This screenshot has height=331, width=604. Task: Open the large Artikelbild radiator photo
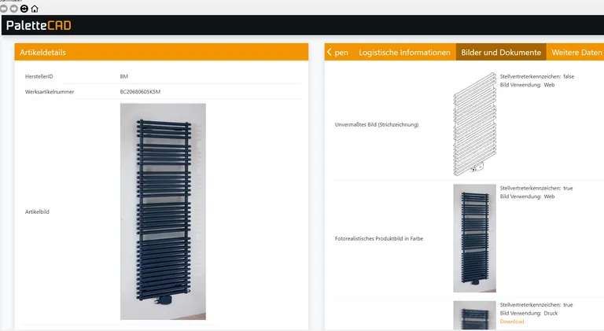point(163,211)
